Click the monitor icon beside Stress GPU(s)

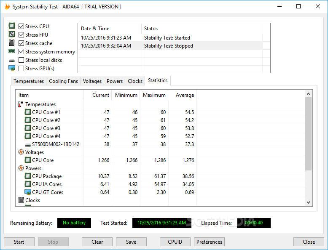12,68
